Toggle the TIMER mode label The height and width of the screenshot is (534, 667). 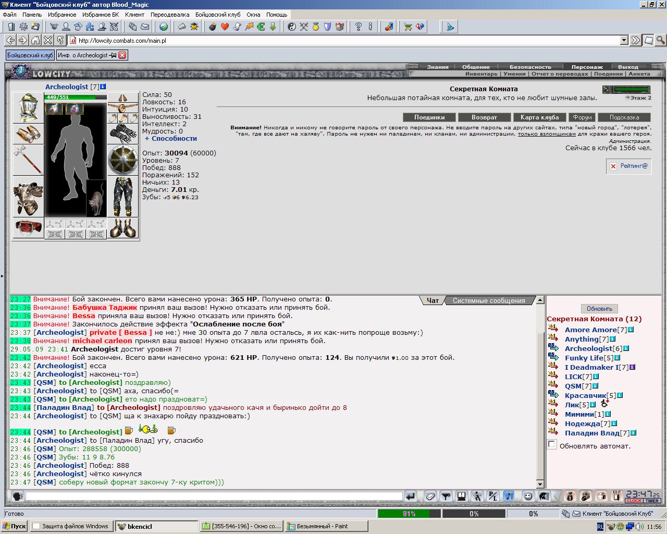pyautogui.click(x=652, y=501)
